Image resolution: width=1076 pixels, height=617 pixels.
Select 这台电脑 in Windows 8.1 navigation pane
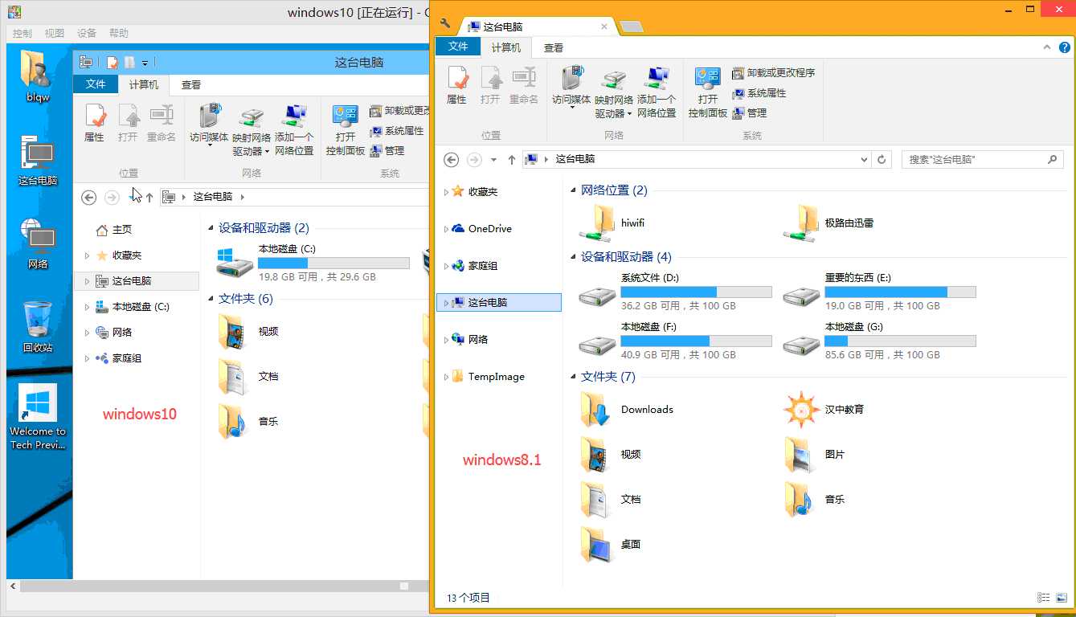click(498, 303)
